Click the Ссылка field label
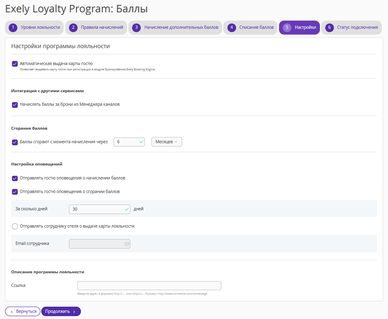This screenshot has height=319, width=388. click(x=18, y=285)
